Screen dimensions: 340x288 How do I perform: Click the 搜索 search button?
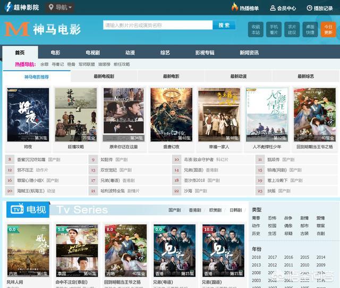[x=224, y=25]
